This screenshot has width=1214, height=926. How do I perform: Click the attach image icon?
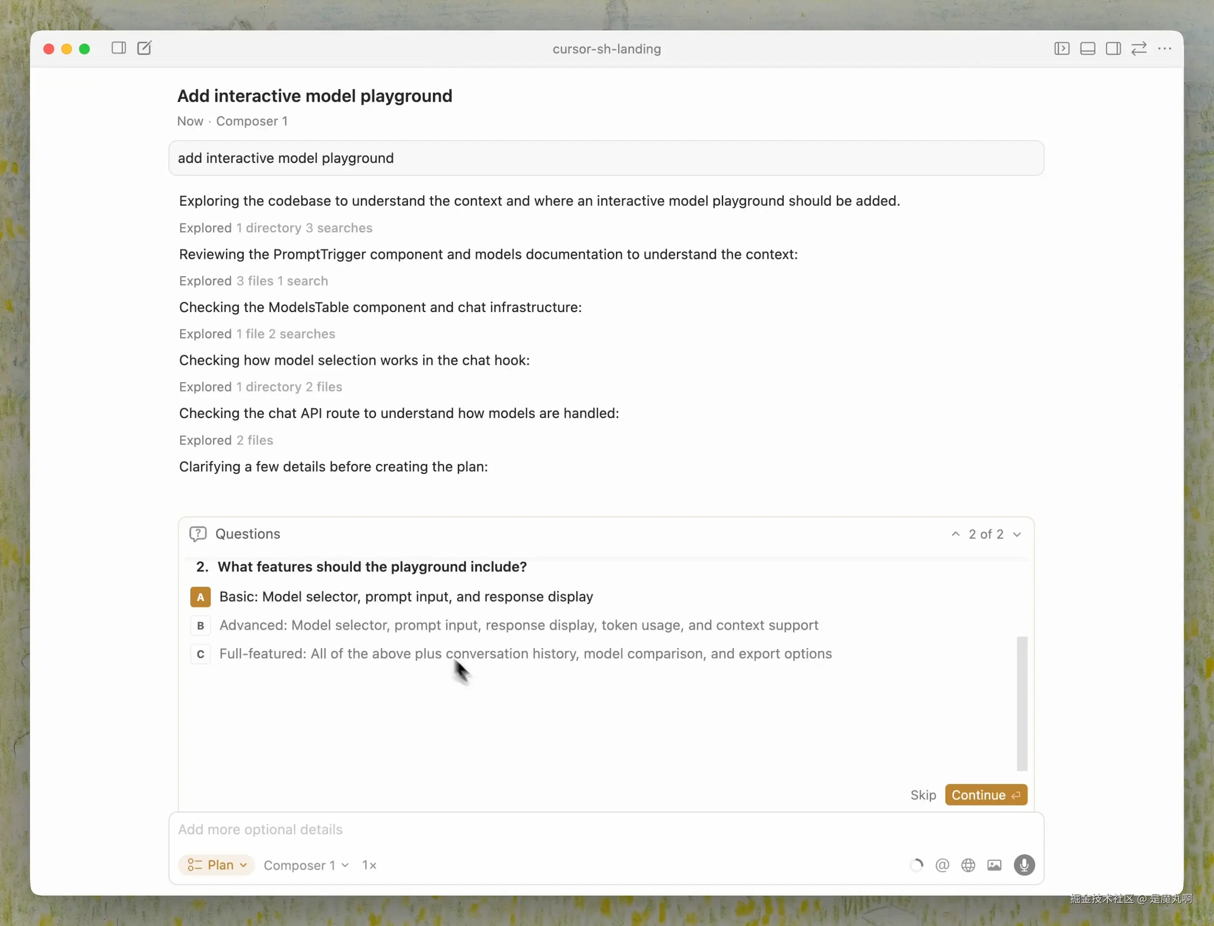click(994, 865)
